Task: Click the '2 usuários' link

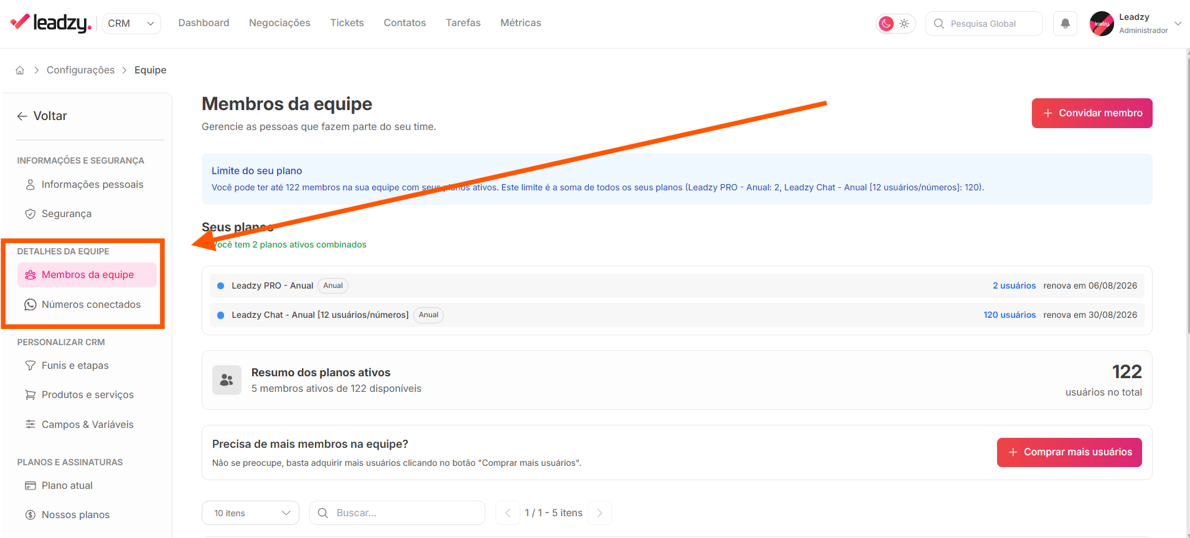Action: [1014, 285]
